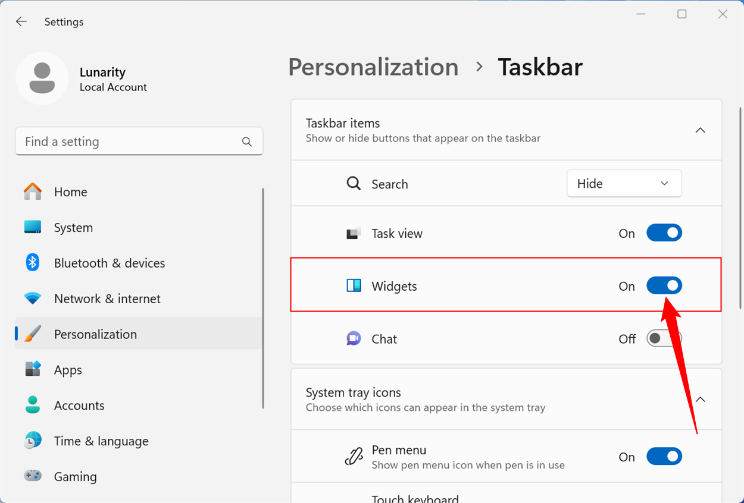Viewport: 744px width, 503px height.
Task: Click the back arrow icon
Action: 21,22
